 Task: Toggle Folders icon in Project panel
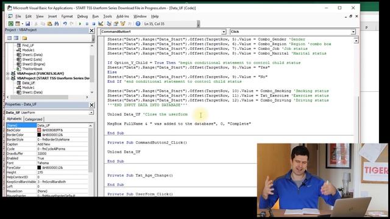click(24, 38)
